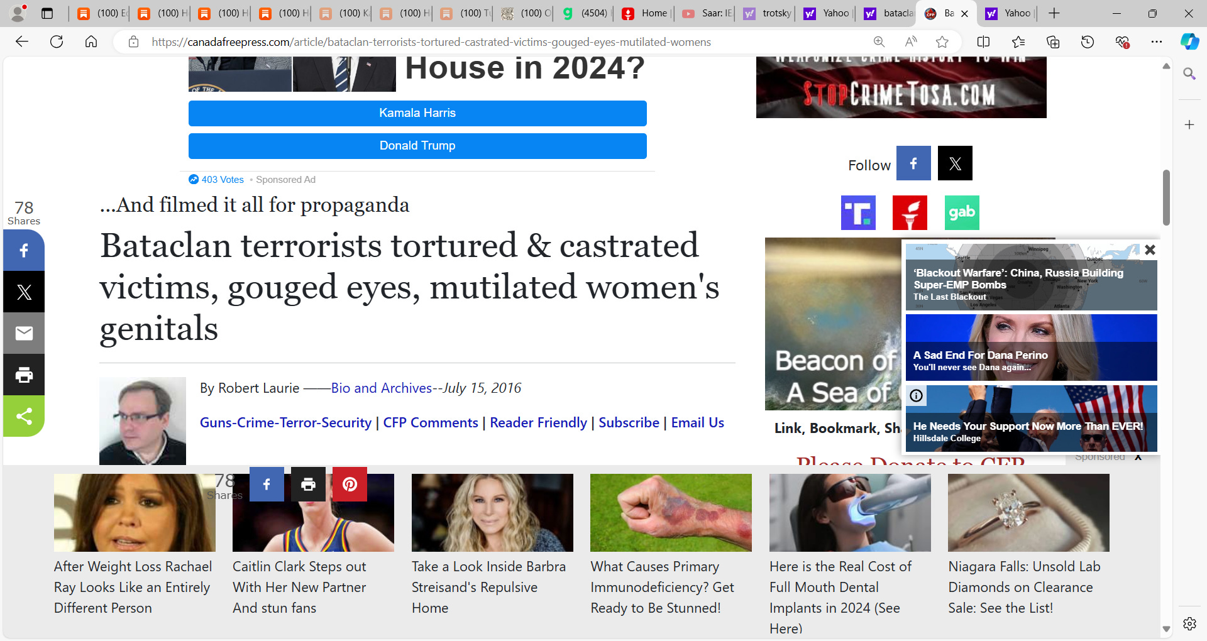Image resolution: width=1207 pixels, height=641 pixels.
Task: Open Collections panel
Action: 1053,42
